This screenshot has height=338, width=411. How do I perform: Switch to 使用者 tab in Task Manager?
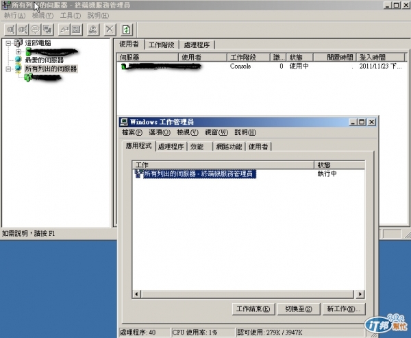coord(258,147)
